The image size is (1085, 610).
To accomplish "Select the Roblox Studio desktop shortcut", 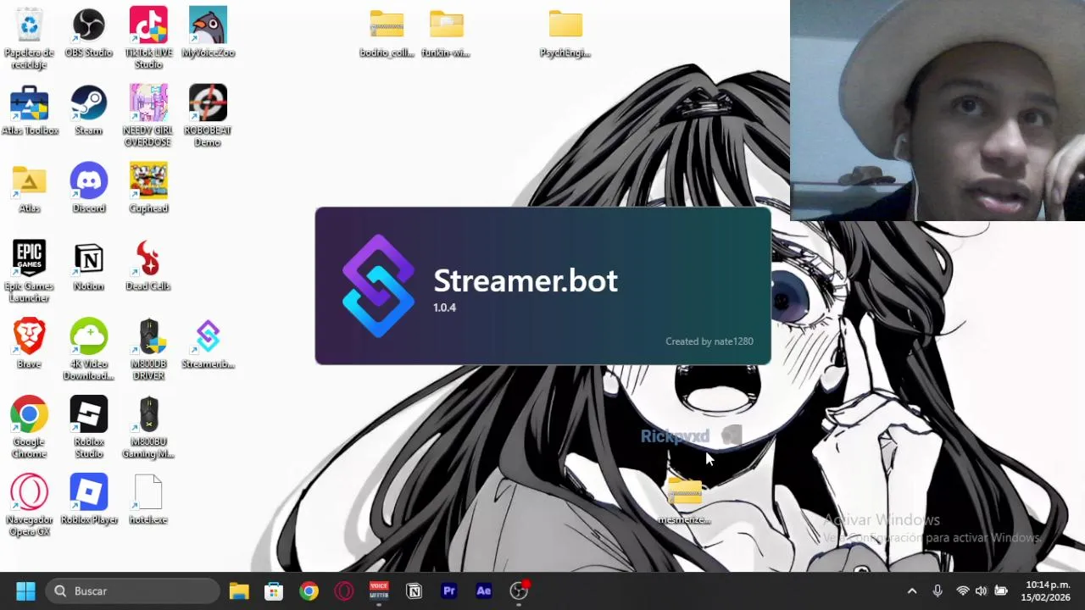I will [x=88, y=427].
